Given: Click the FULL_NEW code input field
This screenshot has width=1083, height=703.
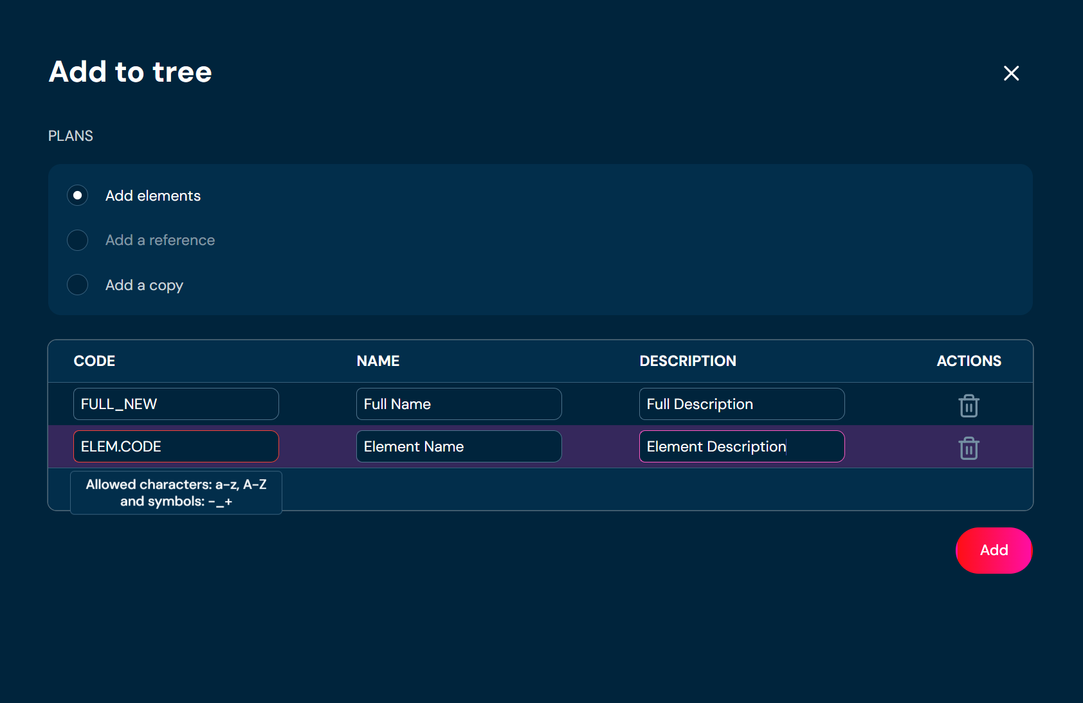Looking at the screenshot, I should [x=176, y=404].
